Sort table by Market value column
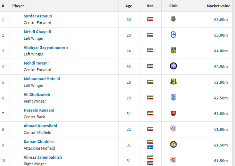235x166 pixels. tap(218, 6)
